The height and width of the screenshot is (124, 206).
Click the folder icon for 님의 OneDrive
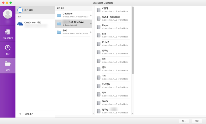(x=59, y=24)
